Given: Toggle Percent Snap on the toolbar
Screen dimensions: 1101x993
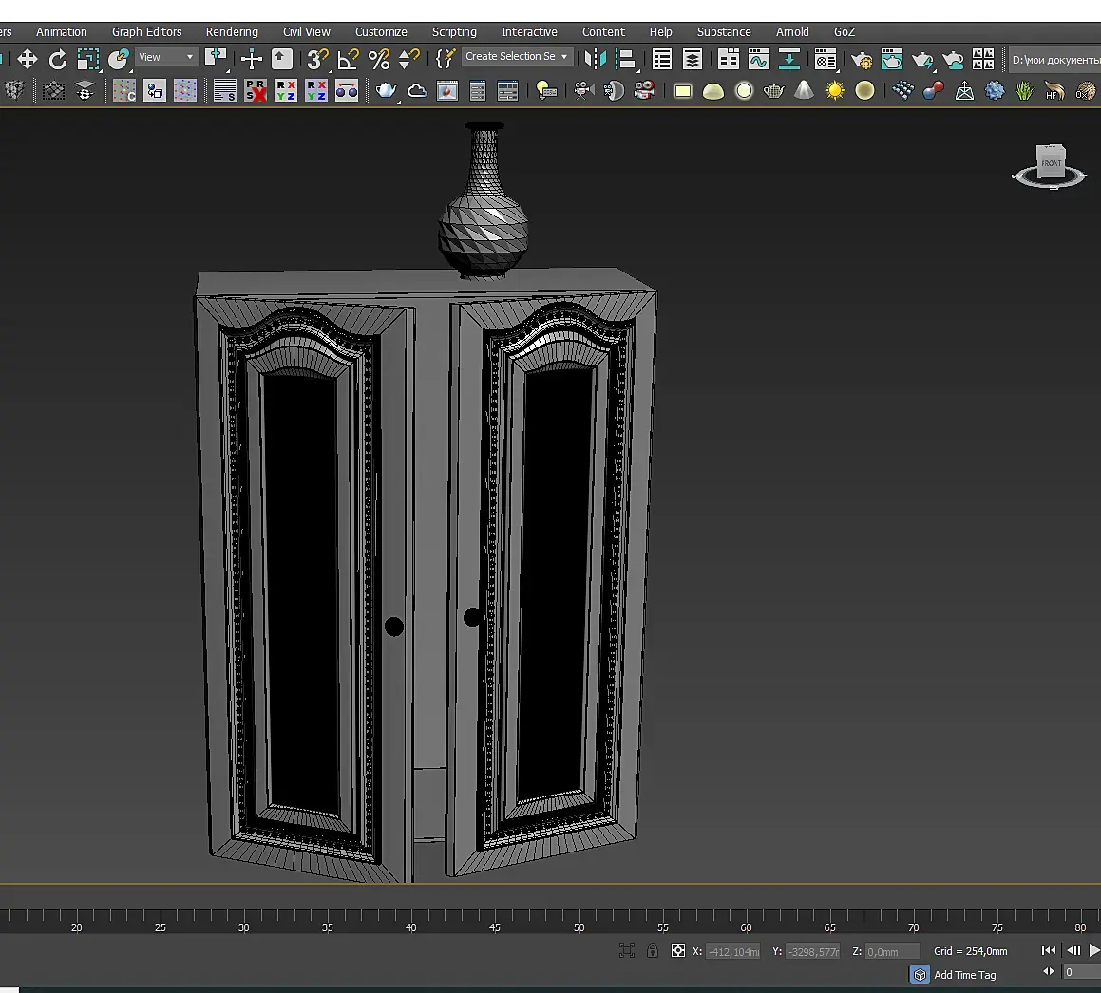Looking at the screenshot, I should click(x=379, y=60).
